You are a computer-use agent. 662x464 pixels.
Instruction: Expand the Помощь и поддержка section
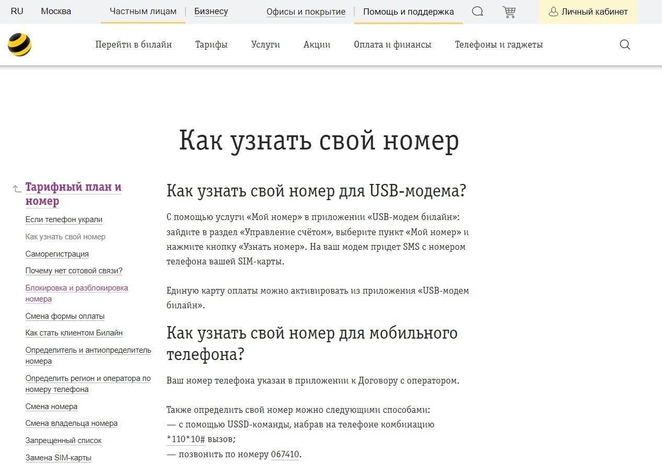point(408,11)
